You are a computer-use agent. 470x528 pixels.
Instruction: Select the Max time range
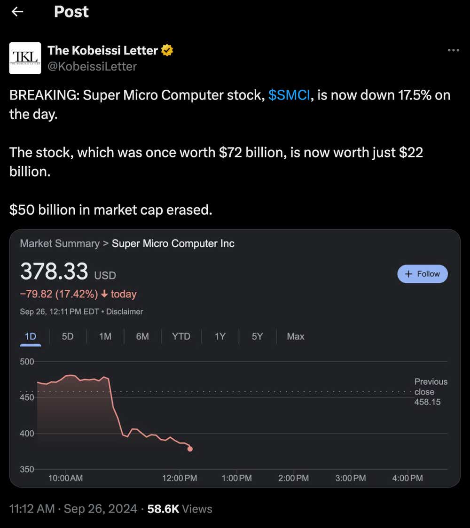pyautogui.click(x=295, y=337)
